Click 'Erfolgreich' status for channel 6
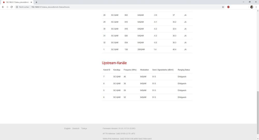This screenshot has width=259, height=140. [x=182, y=97]
